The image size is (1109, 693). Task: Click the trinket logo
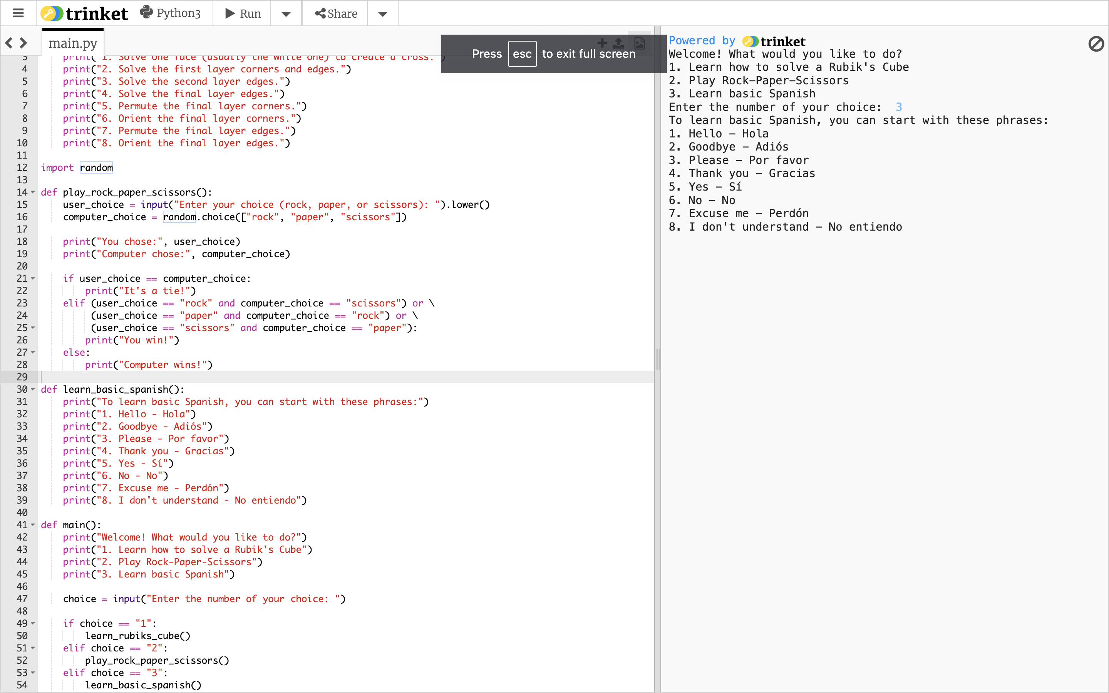tap(85, 13)
